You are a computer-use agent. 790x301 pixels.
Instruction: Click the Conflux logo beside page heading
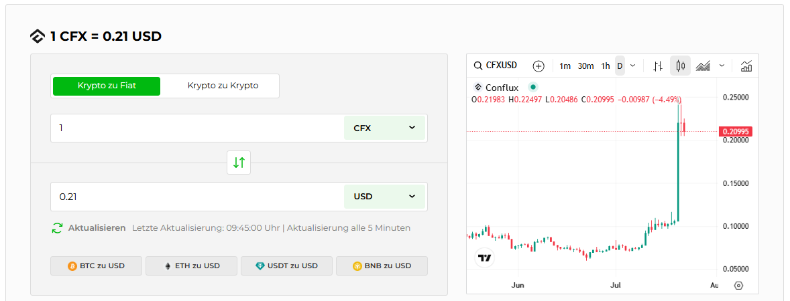pyautogui.click(x=38, y=37)
